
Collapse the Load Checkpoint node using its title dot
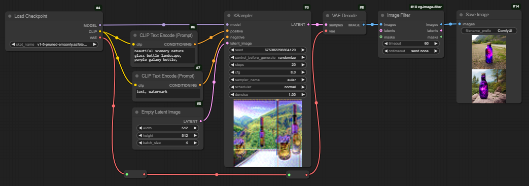click(x=10, y=16)
